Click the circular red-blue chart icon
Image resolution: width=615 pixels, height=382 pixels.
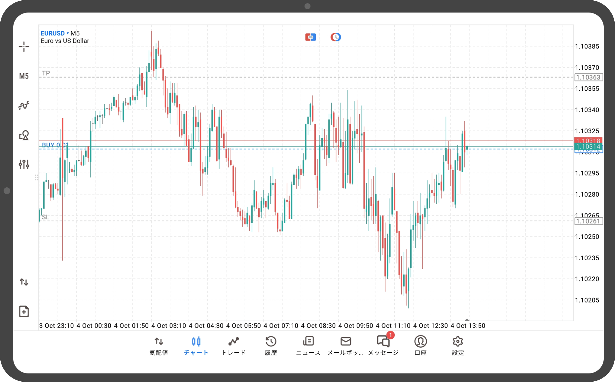[336, 37]
